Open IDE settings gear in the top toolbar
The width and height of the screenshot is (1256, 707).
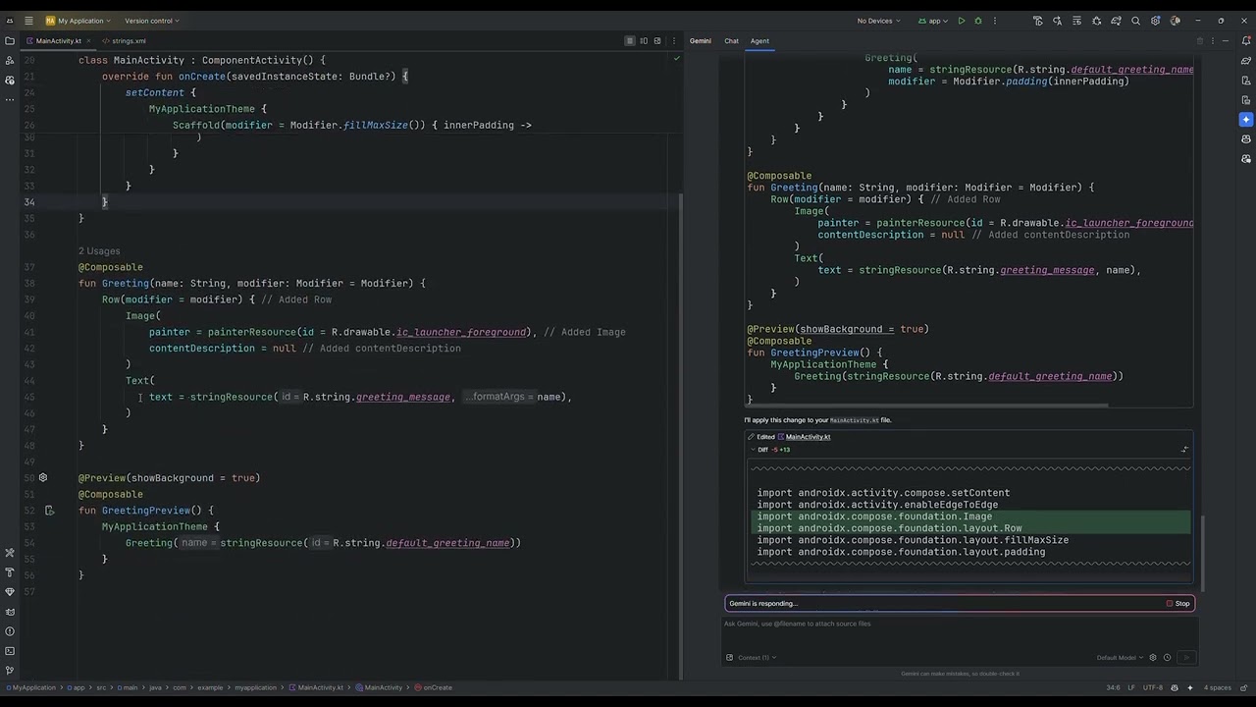point(1155,21)
